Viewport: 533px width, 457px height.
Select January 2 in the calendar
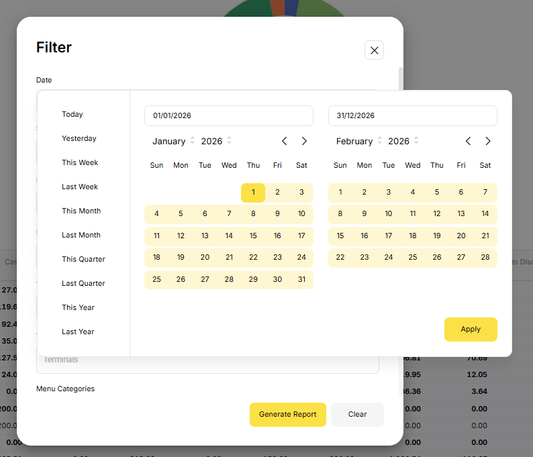[x=277, y=193]
